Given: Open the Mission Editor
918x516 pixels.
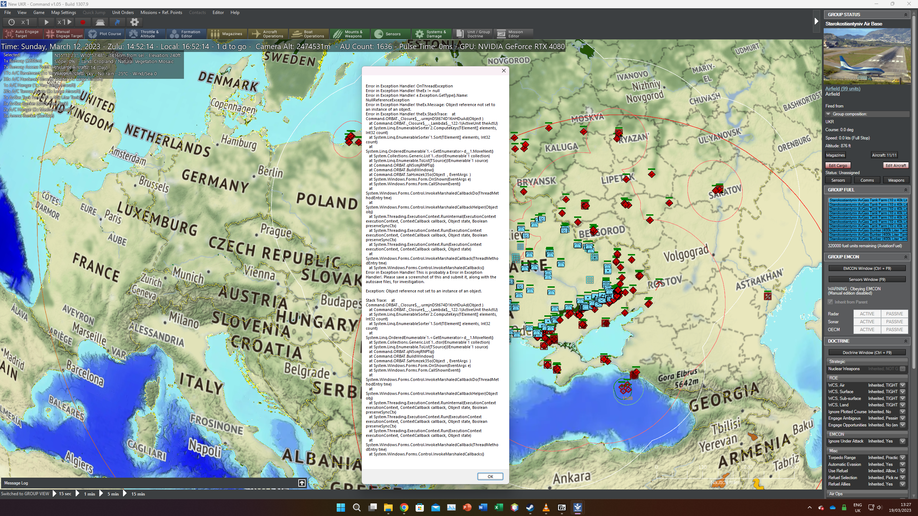Looking at the screenshot, I should tap(514, 34).
